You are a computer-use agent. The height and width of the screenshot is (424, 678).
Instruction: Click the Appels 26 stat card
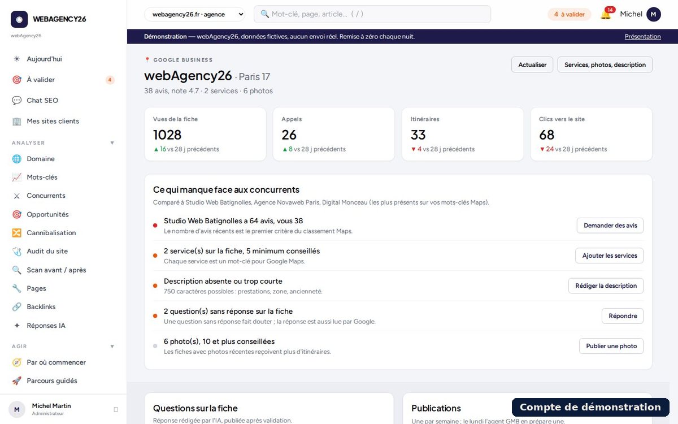coord(334,135)
